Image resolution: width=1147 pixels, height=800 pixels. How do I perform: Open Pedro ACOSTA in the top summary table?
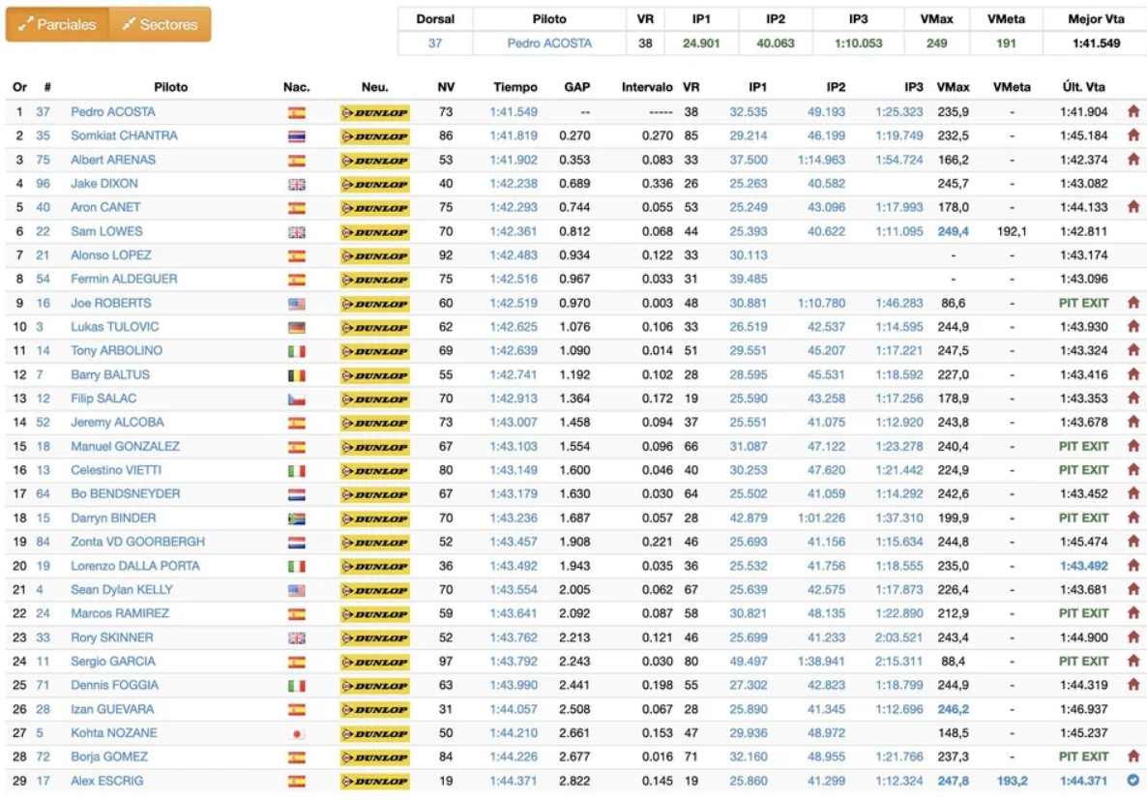click(x=549, y=44)
